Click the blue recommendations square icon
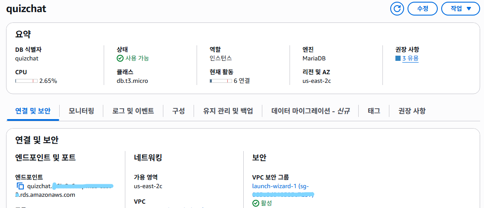Screen dimensions: 484x208 coord(398,58)
